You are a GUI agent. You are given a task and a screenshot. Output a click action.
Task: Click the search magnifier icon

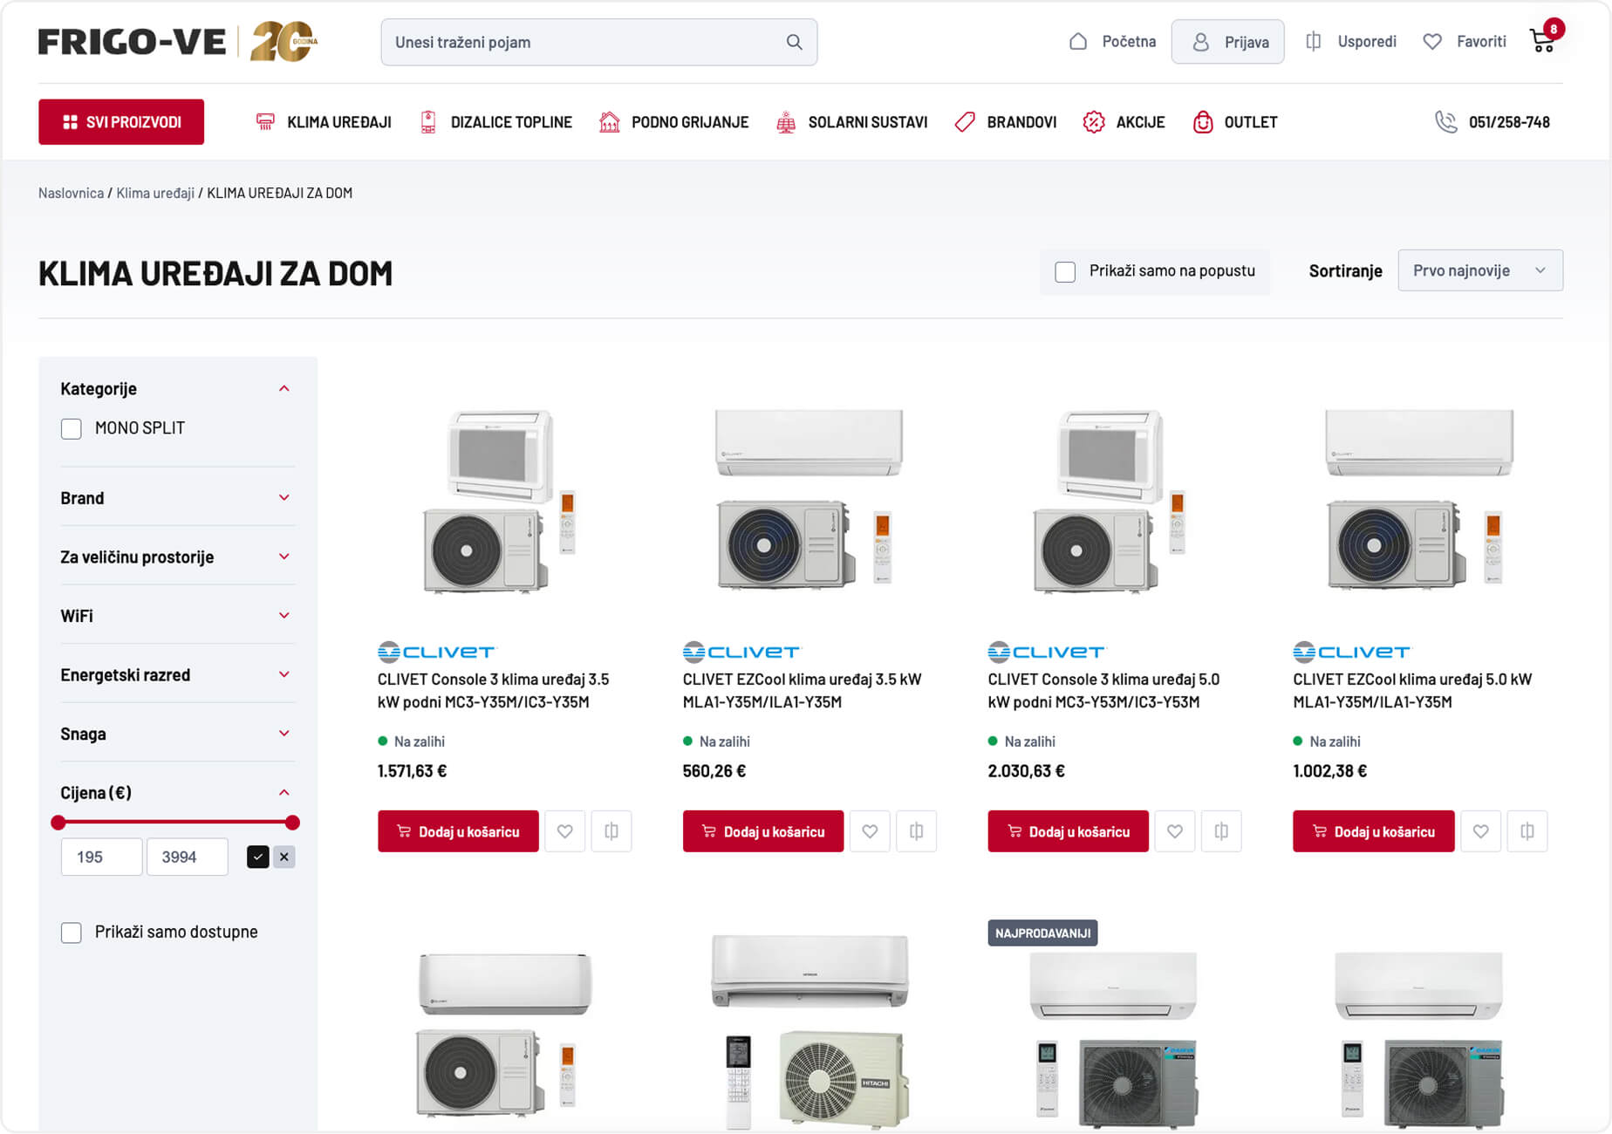point(794,42)
